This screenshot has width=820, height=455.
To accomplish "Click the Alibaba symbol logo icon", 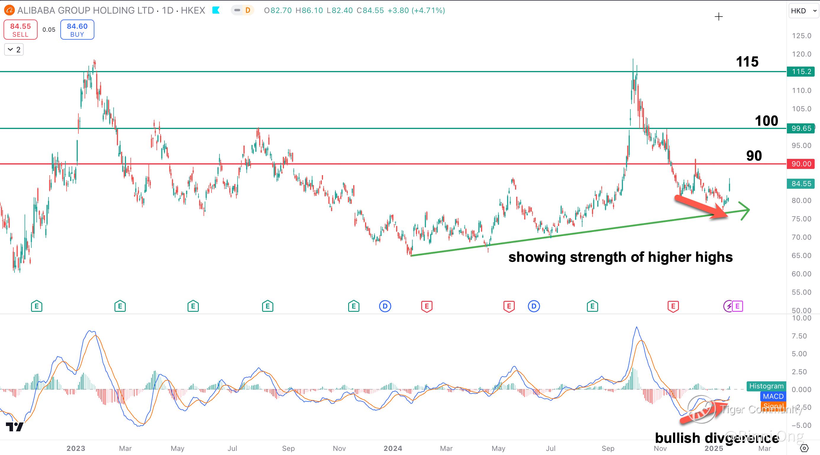I will [9, 11].
